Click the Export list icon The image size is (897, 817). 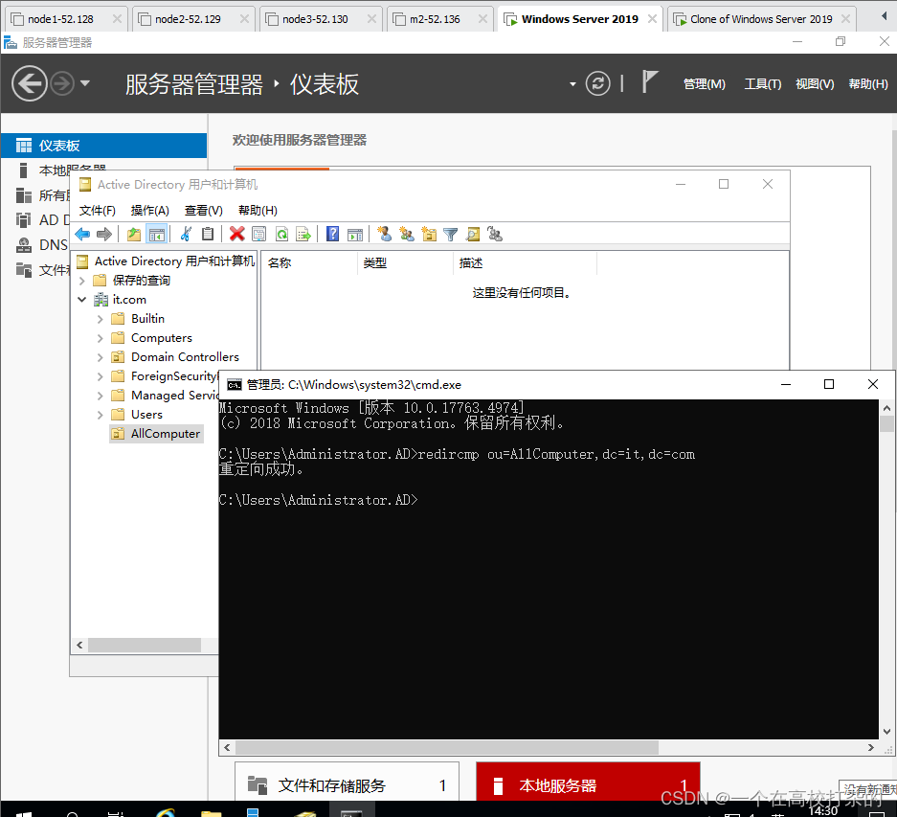[x=303, y=234]
